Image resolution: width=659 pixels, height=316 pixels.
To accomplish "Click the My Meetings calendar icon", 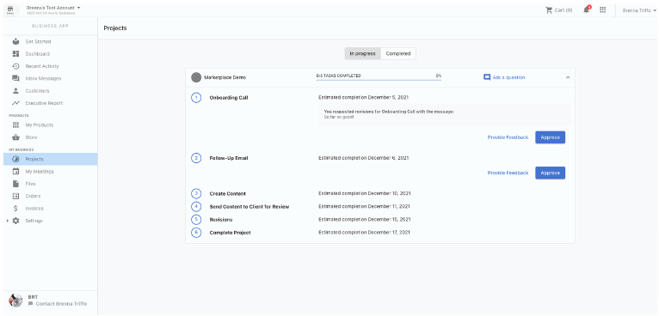I will 16,171.
